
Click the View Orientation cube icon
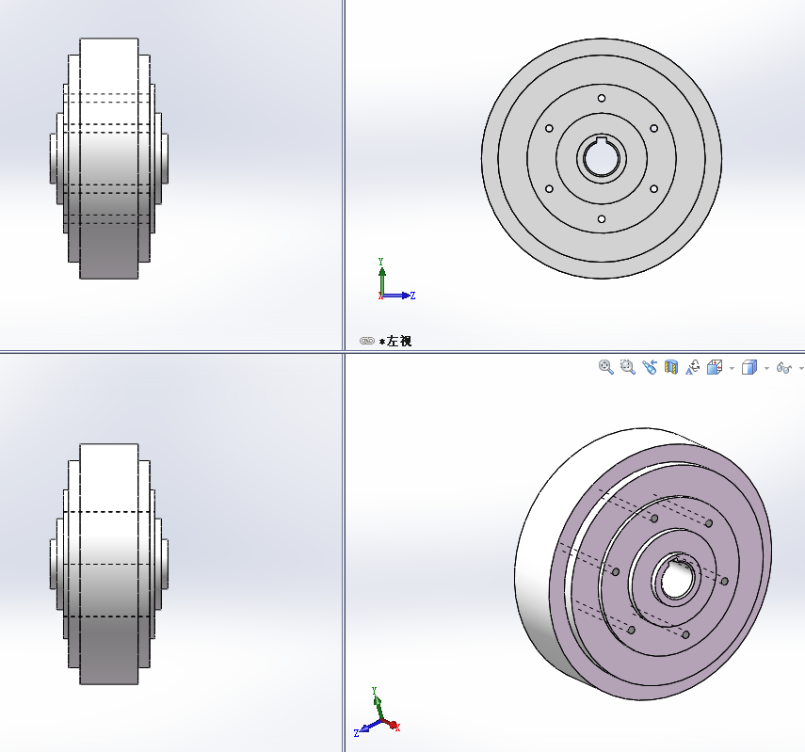[715, 367]
